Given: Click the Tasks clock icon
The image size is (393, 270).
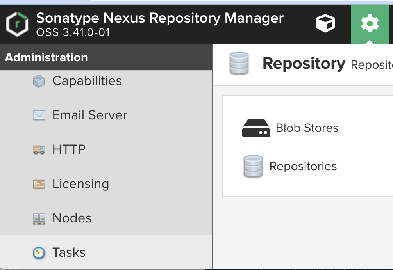Looking at the screenshot, I should coord(39,253).
